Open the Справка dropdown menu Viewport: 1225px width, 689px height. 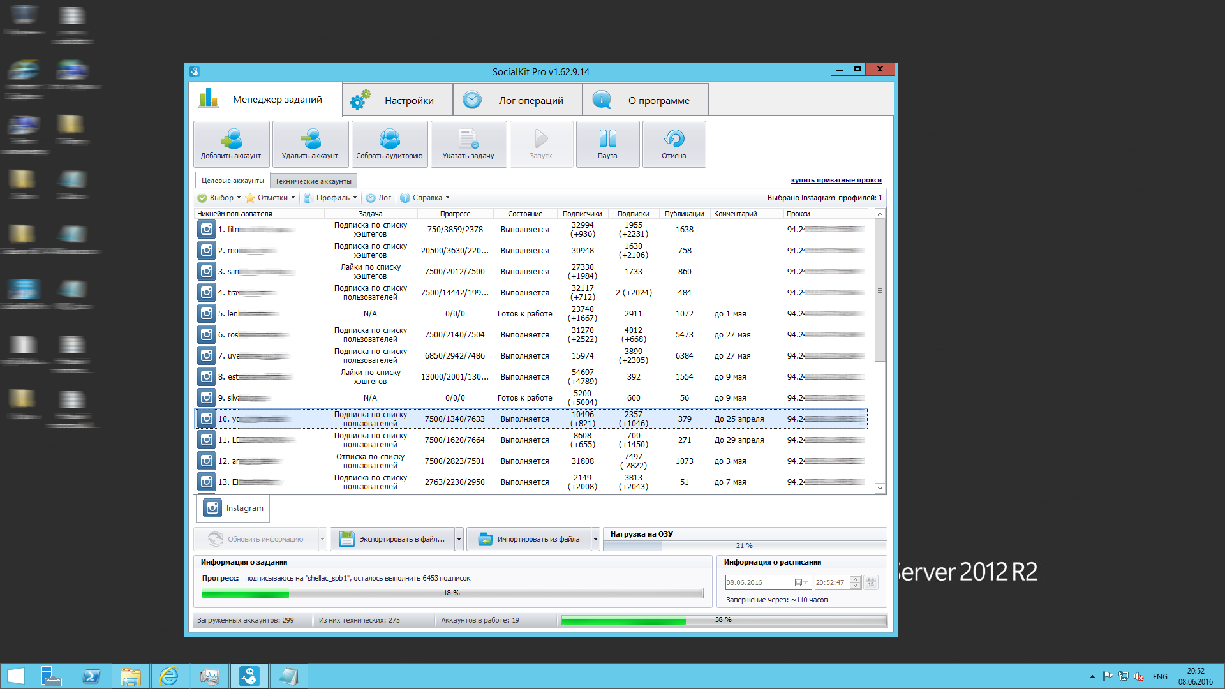pyautogui.click(x=425, y=198)
